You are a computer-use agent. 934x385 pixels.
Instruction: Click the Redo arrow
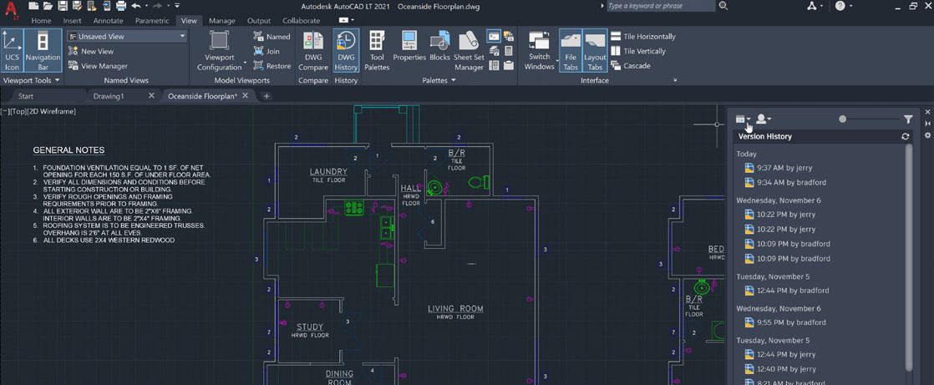[158, 6]
